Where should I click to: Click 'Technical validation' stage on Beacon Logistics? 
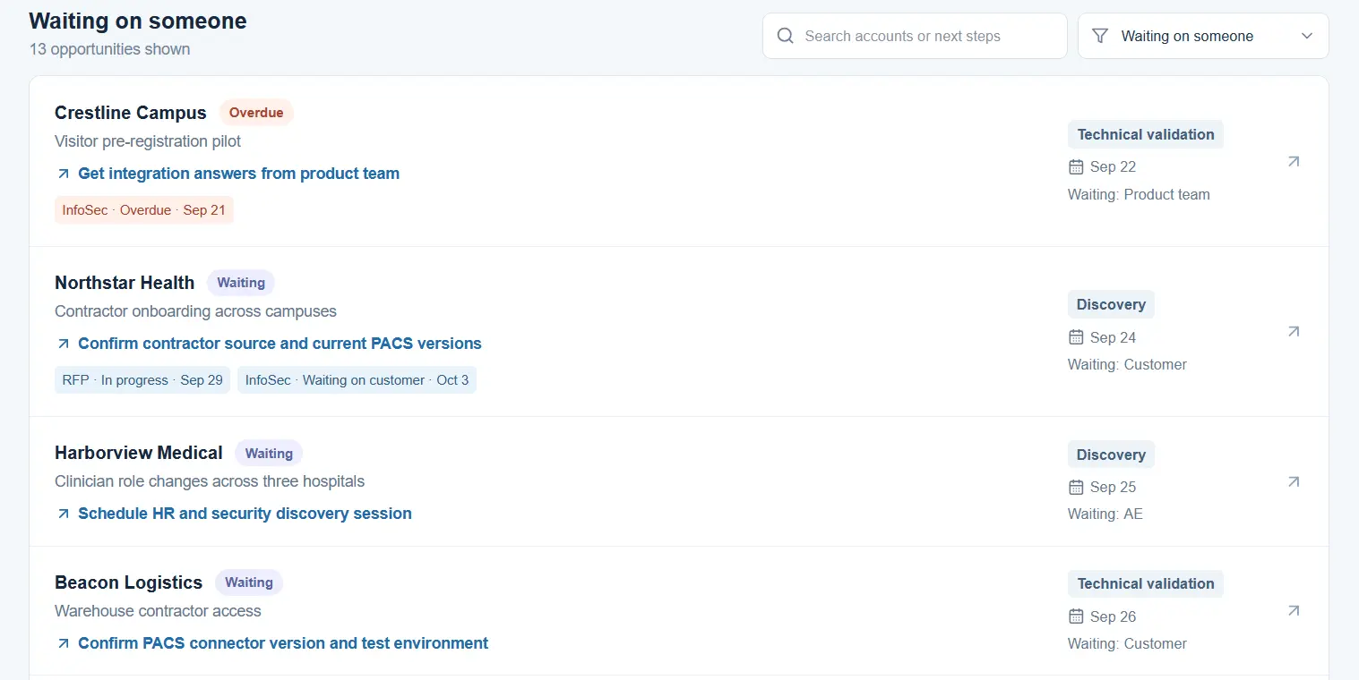(1146, 583)
